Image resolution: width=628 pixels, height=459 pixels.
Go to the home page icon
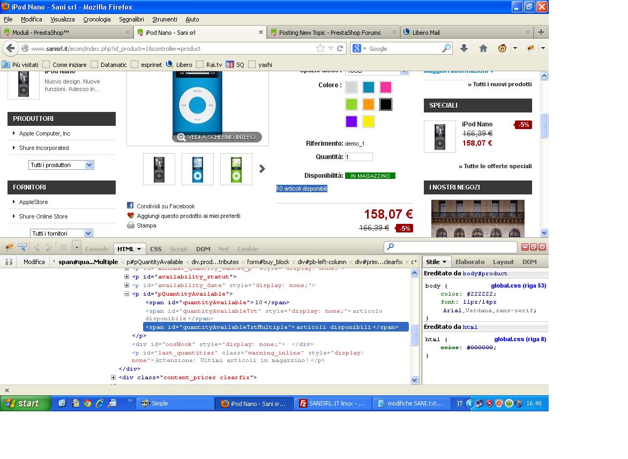[483, 48]
